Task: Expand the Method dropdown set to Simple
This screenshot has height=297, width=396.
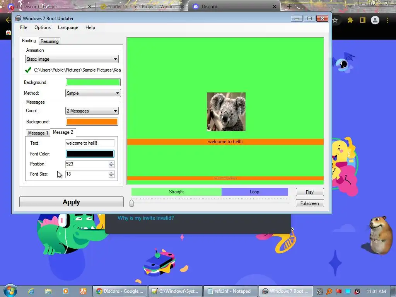Action: coord(93,93)
